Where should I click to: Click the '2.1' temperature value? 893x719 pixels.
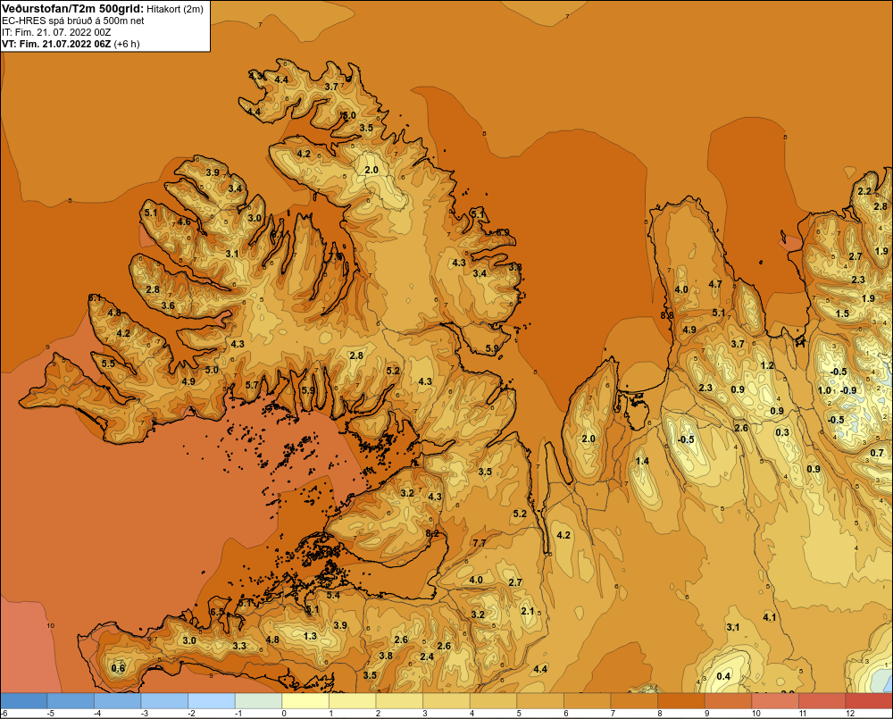(528, 611)
